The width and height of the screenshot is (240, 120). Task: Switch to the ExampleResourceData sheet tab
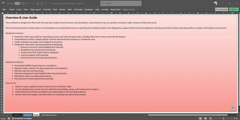[x=49, y=115]
